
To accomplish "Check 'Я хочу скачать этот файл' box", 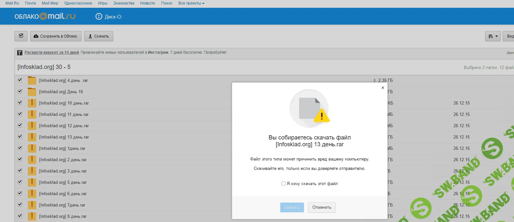I will pos(284,183).
